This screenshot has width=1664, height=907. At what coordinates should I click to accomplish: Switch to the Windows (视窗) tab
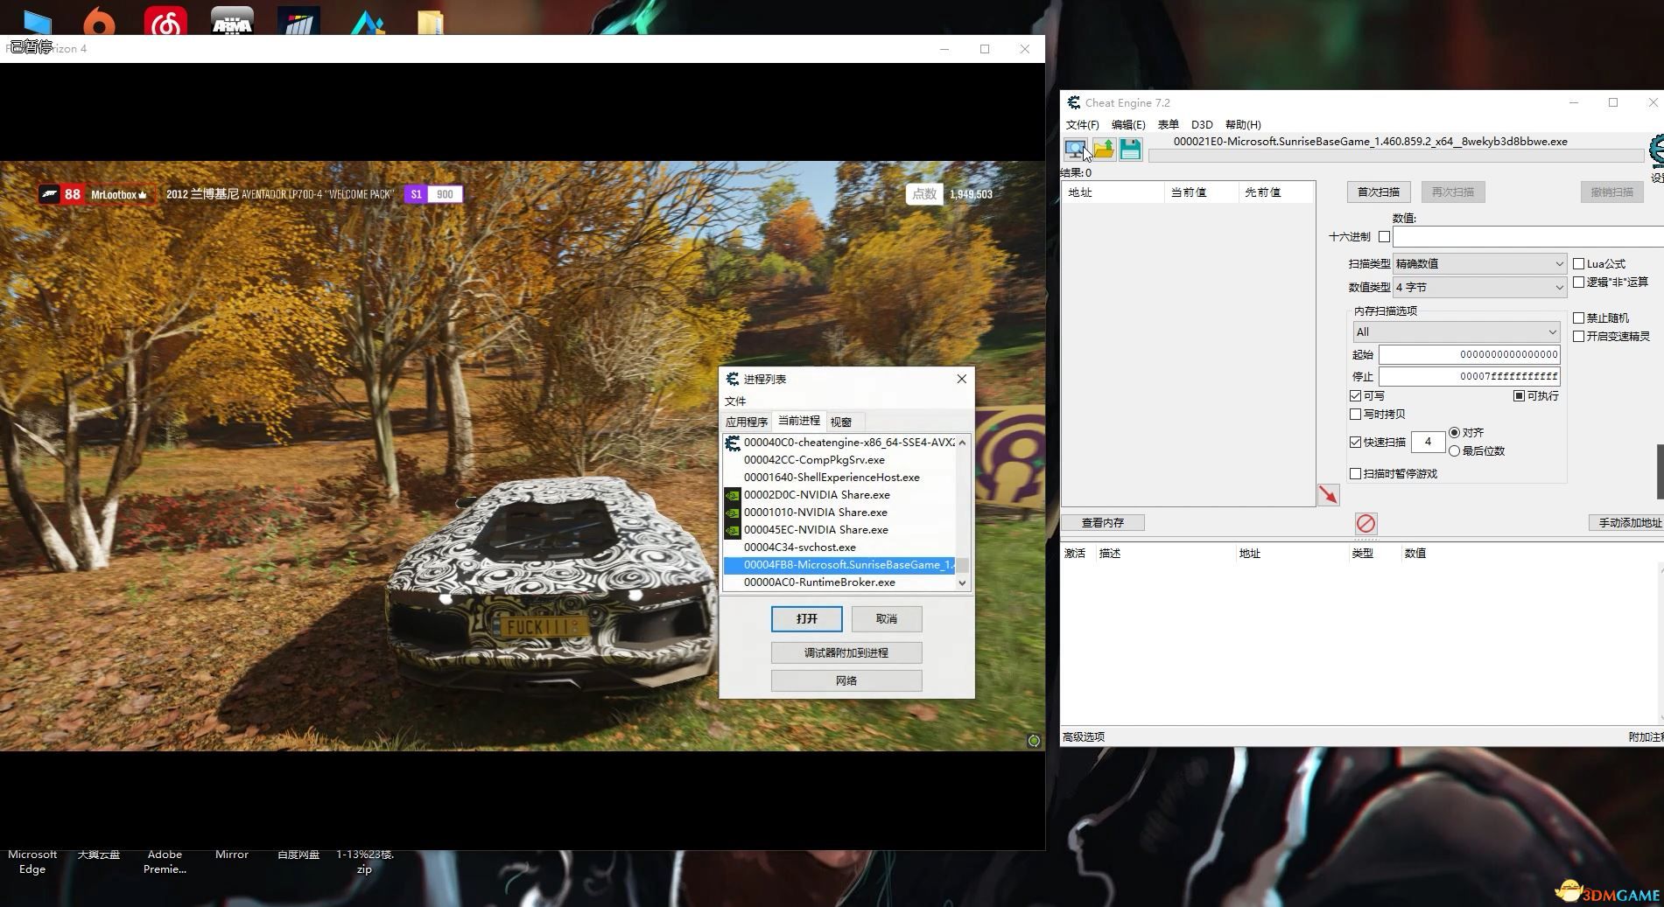[841, 422]
